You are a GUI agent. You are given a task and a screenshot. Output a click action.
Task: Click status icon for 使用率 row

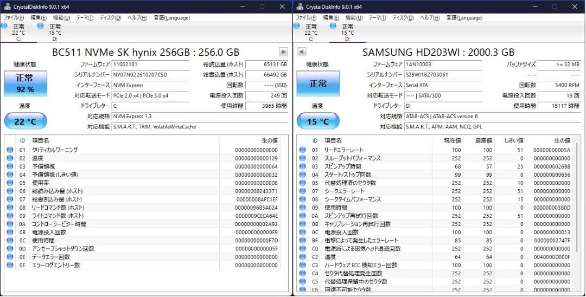click(10, 183)
